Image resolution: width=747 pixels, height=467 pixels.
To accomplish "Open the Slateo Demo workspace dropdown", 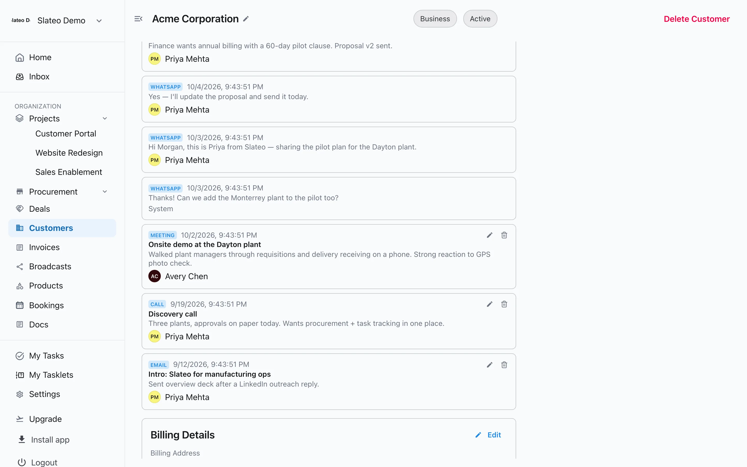I will (99, 21).
